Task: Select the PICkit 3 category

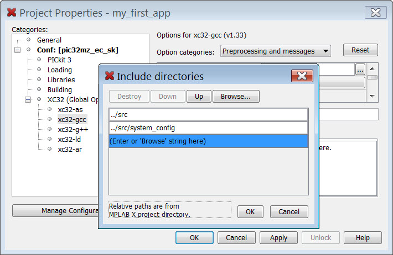Action: tap(59, 60)
